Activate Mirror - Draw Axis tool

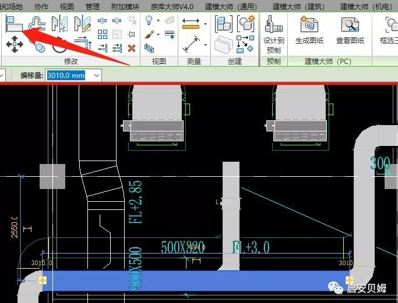point(83,24)
